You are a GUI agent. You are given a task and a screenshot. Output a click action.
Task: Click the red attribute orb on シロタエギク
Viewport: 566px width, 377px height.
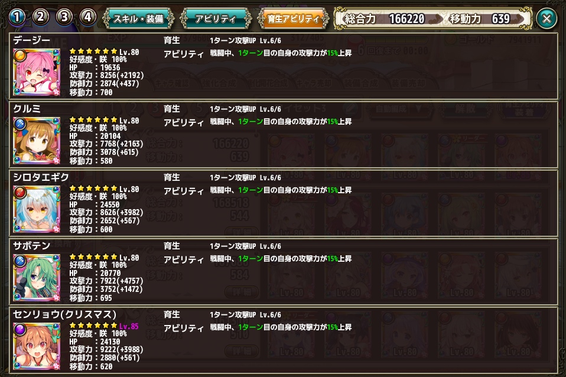coord(20,193)
